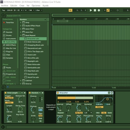Expand the Chorus folder

(21, 84)
